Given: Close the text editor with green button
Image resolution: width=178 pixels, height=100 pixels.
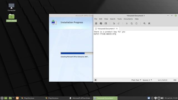Looking at the screenshot, I should click(x=176, y=16).
